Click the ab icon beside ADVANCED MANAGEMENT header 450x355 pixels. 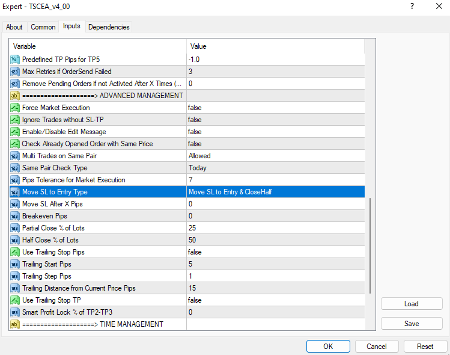(15, 96)
